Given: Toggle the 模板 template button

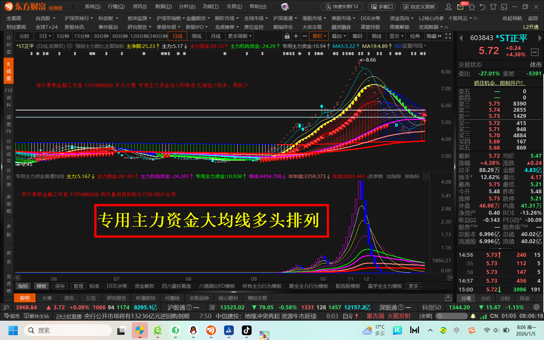Looking at the screenshot, I should [x=41, y=286].
